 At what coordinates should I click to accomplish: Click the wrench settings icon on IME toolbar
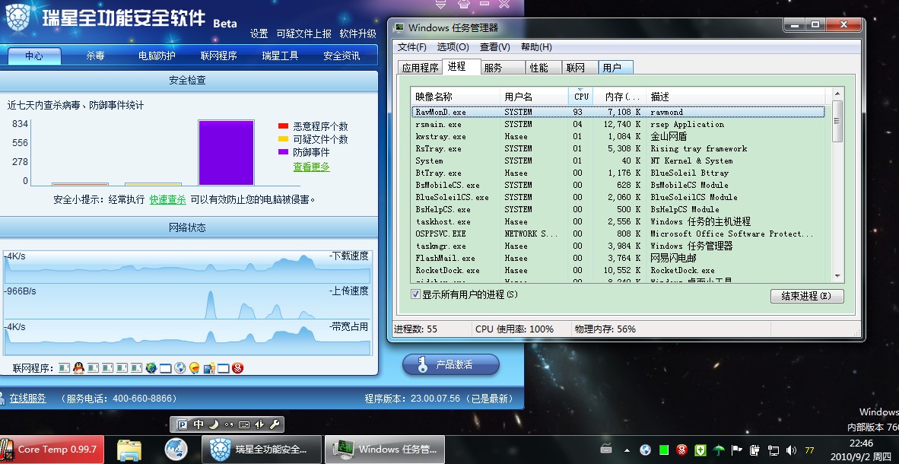275,424
